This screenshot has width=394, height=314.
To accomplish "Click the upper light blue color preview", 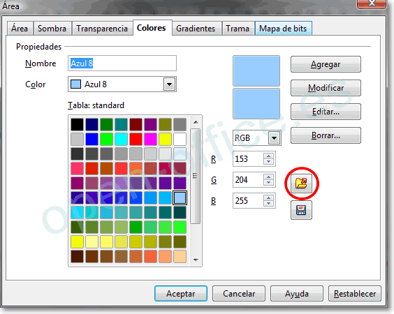I will pyautogui.click(x=256, y=71).
